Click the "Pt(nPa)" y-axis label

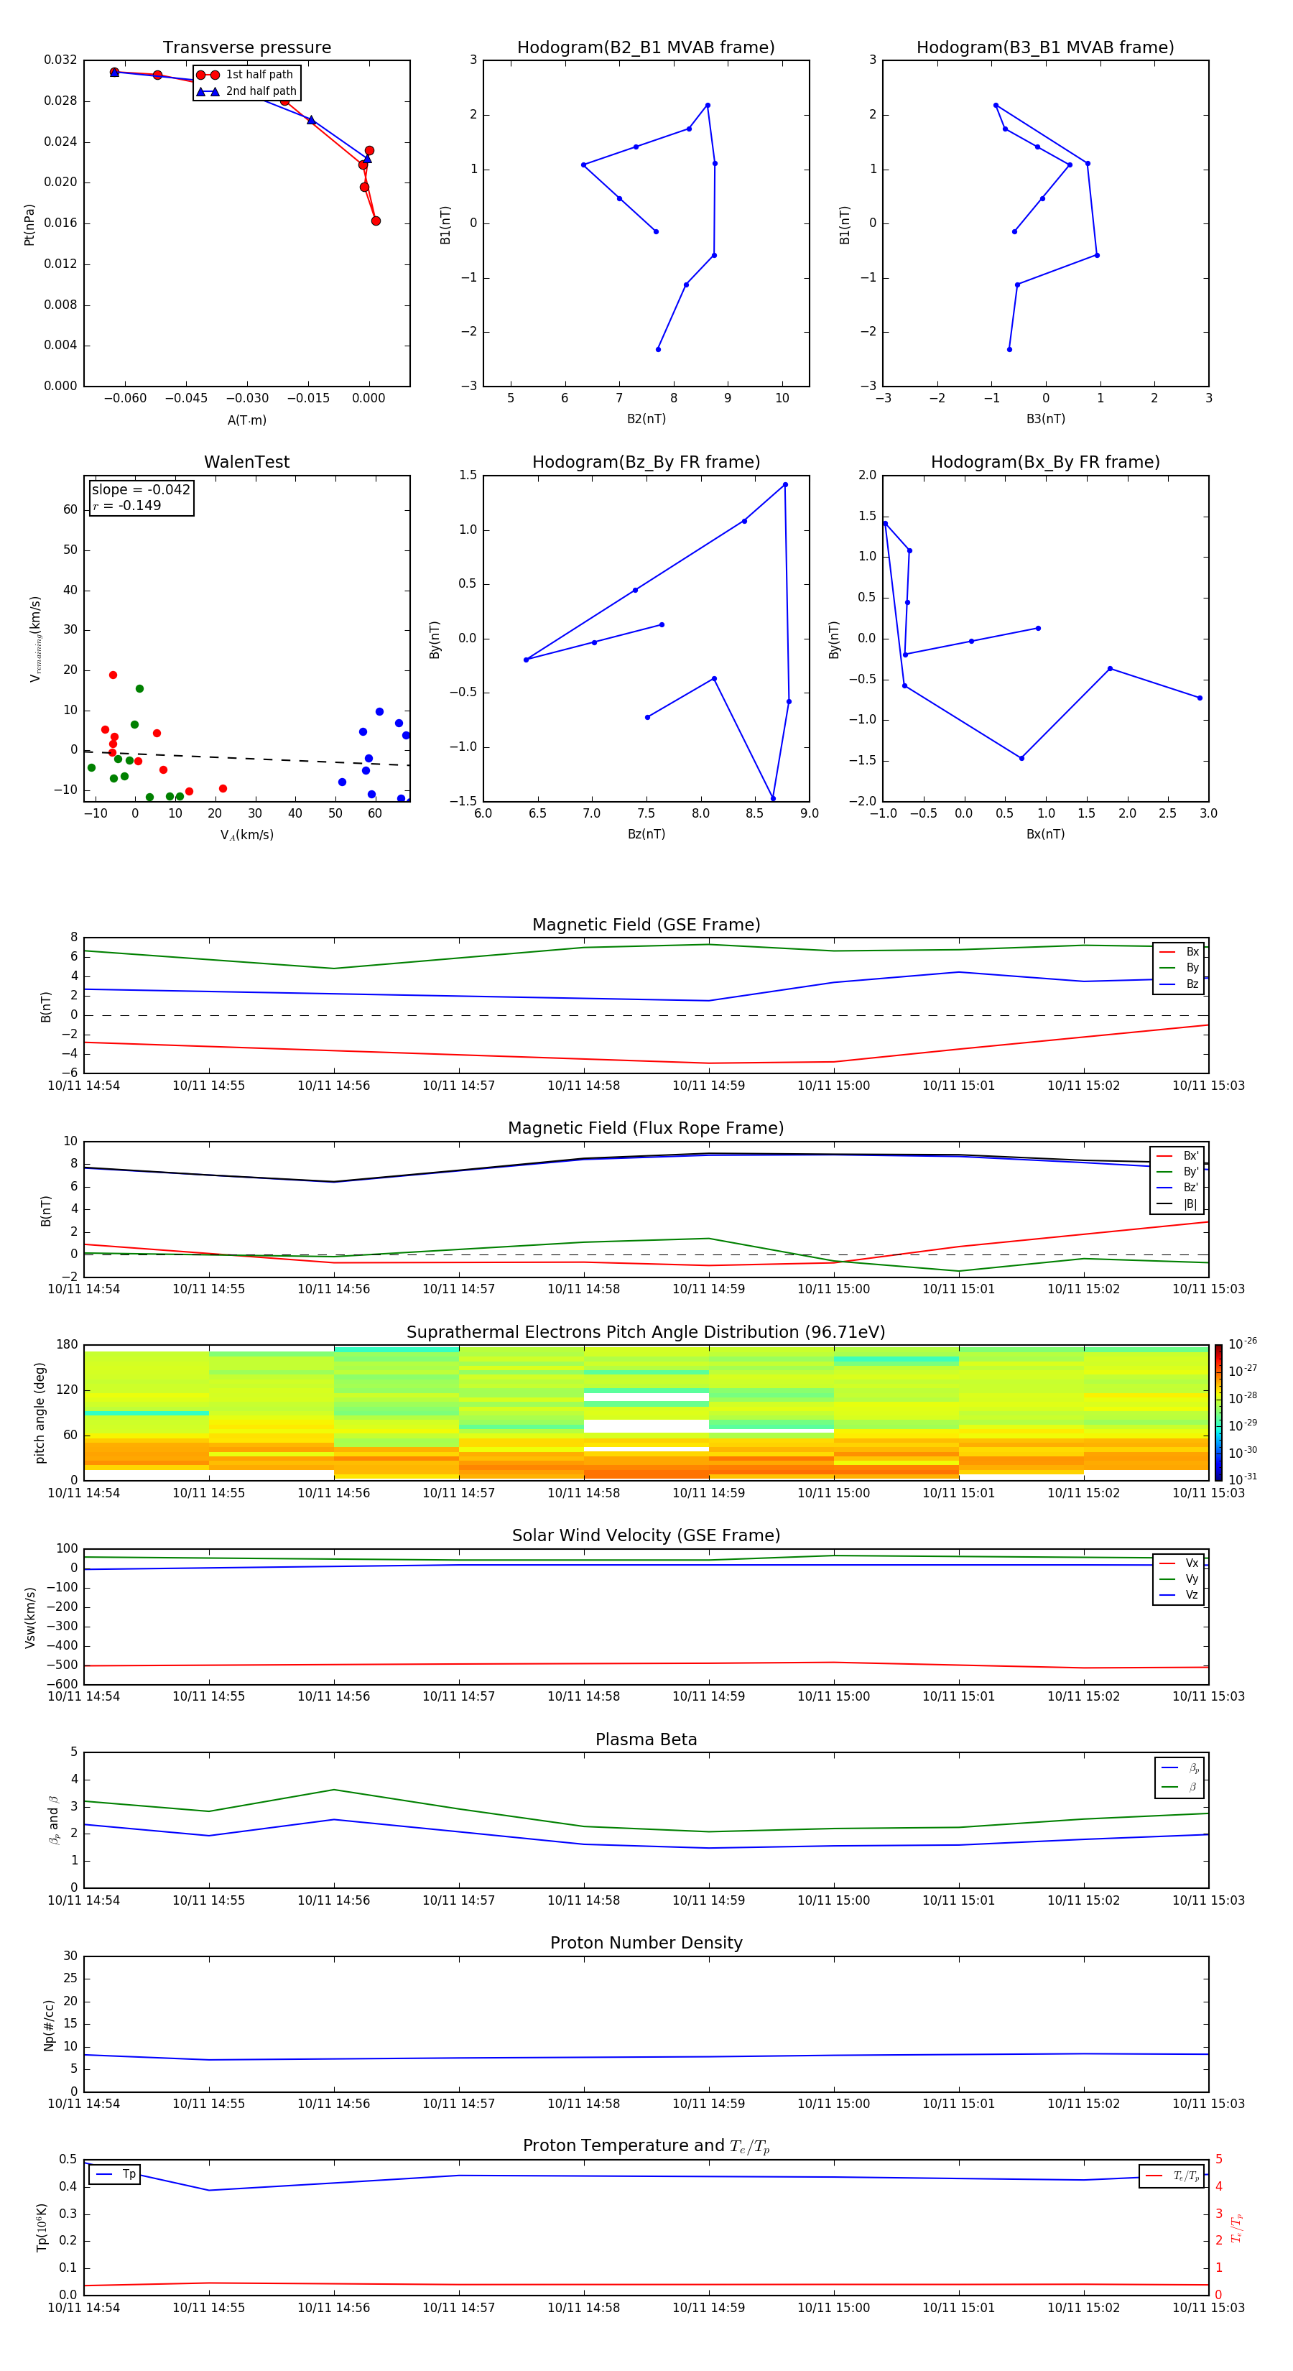[x=29, y=223]
